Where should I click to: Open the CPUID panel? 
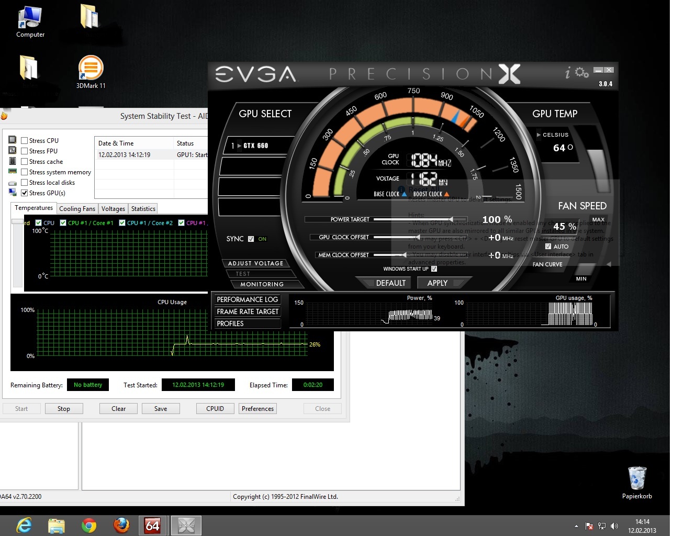(x=215, y=409)
